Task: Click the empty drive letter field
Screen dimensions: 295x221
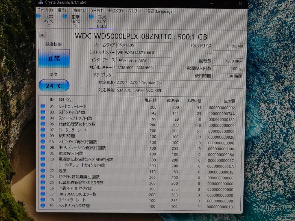Action: point(144,75)
